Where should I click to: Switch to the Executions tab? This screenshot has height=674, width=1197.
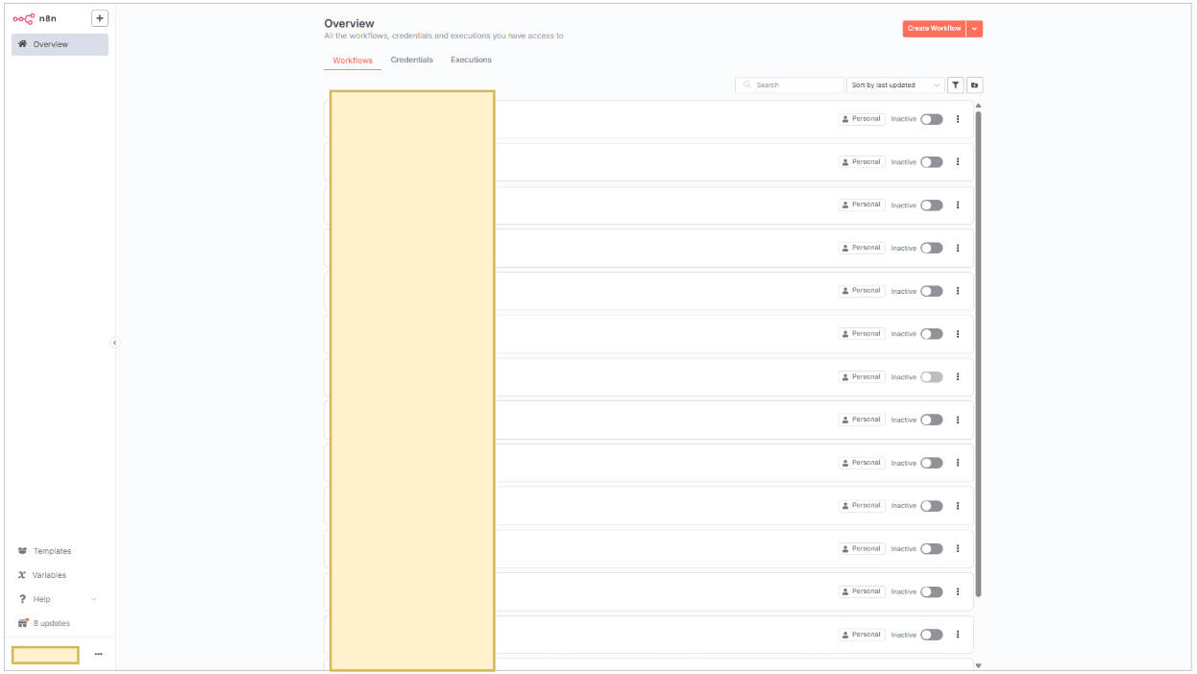[471, 60]
